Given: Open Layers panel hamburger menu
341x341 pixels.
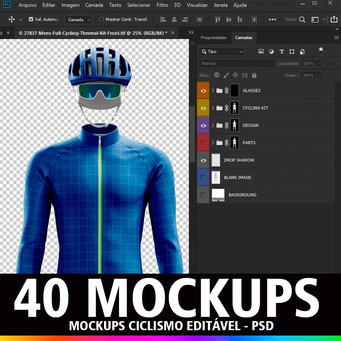Looking at the screenshot, I should point(336,38).
